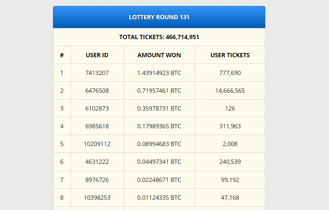Screen dimensions: 329x210
Task: Select the AMOUNT WON column header
Action: (x=159, y=55)
